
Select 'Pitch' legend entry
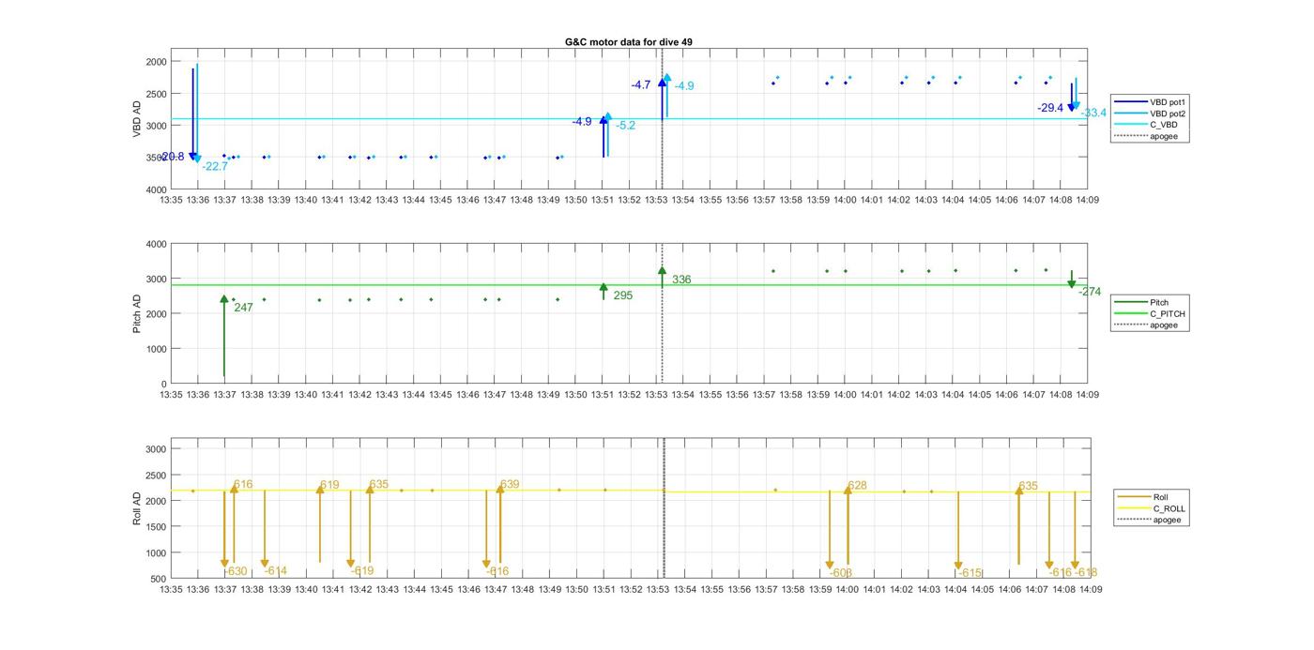click(x=1160, y=303)
